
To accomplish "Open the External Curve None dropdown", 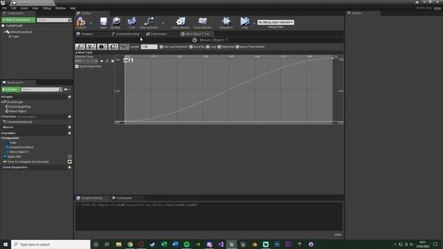I will (87, 61).
